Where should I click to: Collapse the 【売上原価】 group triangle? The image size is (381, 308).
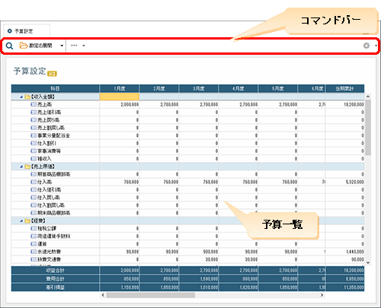[x=21, y=167]
